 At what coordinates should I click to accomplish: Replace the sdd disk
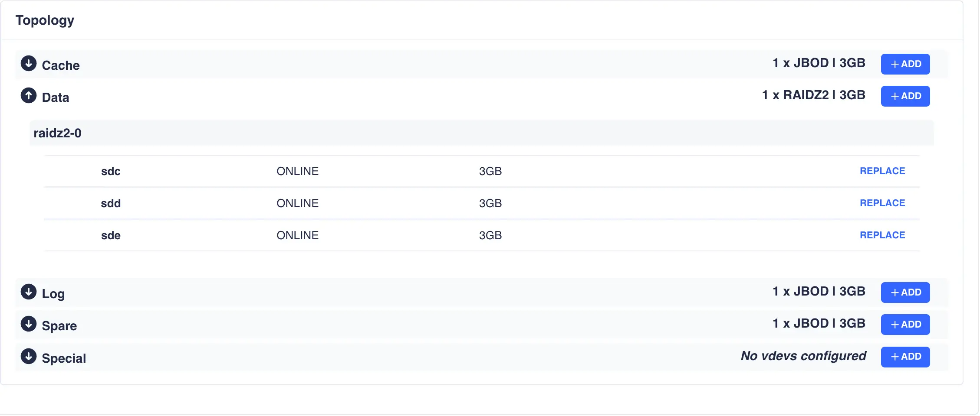click(882, 203)
